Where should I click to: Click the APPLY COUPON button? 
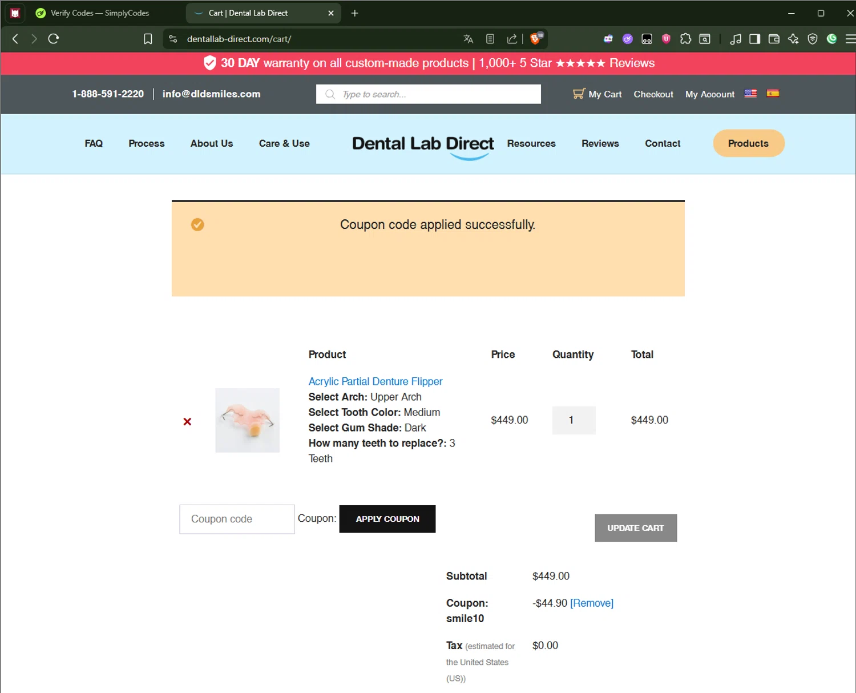click(x=387, y=519)
